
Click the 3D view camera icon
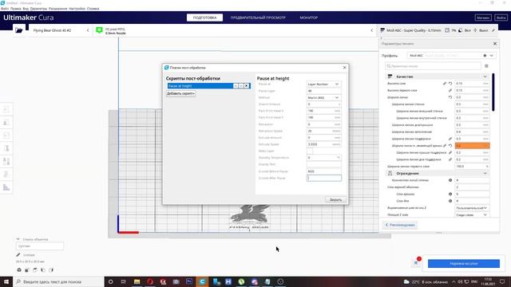(19, 270)
